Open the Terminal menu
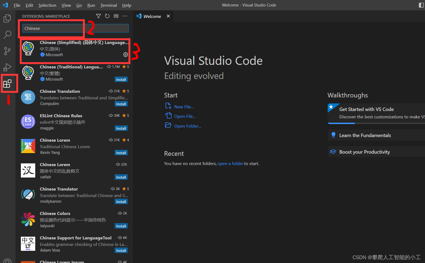The width and height of the screenshot is (425, 263). [x=108, y=5]
